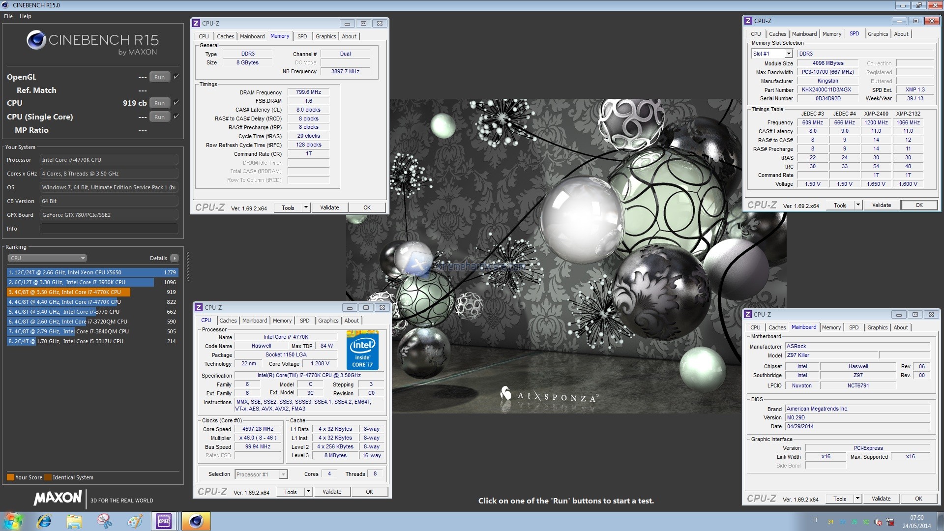
Task: Toggle the CPU (Single Core) test checkbox
Action: click(176, 117)
